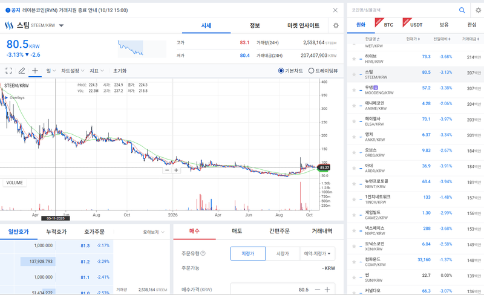484x295 pixels.
Task: Switch to 매도 tab
Action: pyautogui.click(x=237, y=231)
